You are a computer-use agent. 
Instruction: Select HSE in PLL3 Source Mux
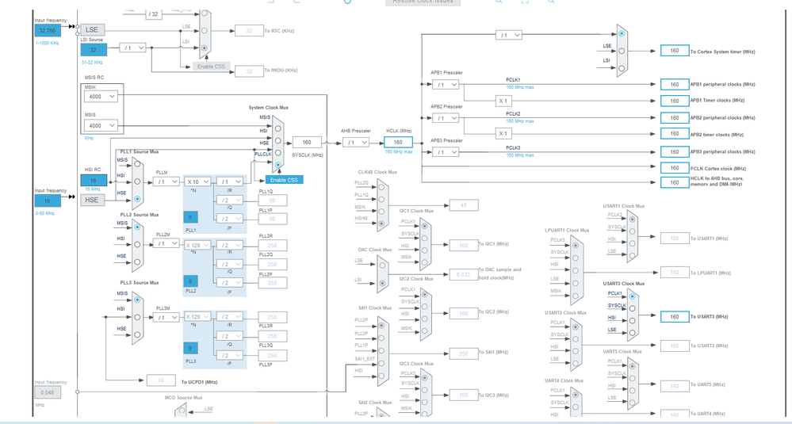coord(137,334)
